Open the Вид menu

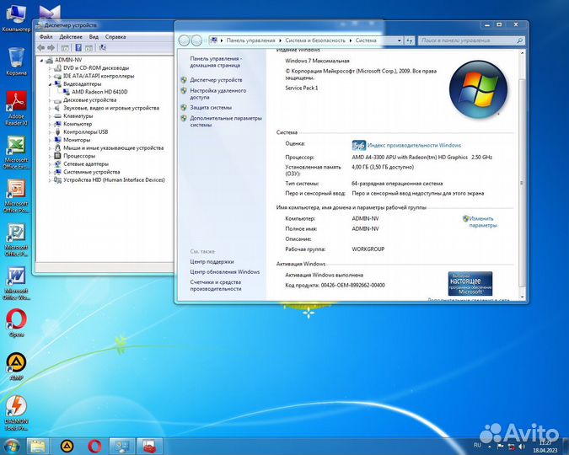(94, 36)
